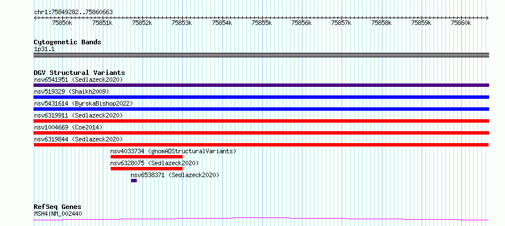This screenshot has height=226, width=505.
Task: Click the 75853k ruler tick
Action: click(x=182, y=23)
